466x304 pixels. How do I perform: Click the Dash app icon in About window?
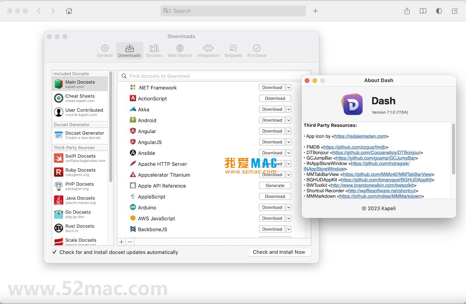[x=352, y=104]
